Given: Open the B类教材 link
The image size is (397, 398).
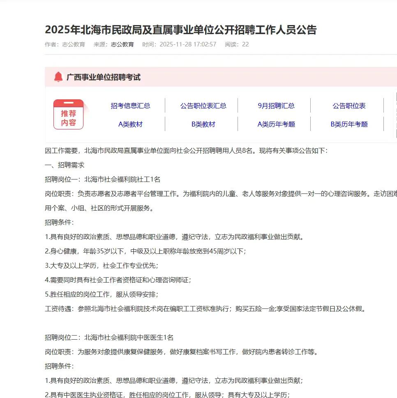Looking at the screenshot, I should click(203, 124).
